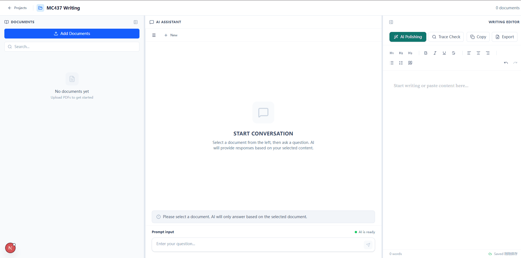Screen dimensions: 521x258
Task: Center align the text
Action: click(x=478, y=53)
